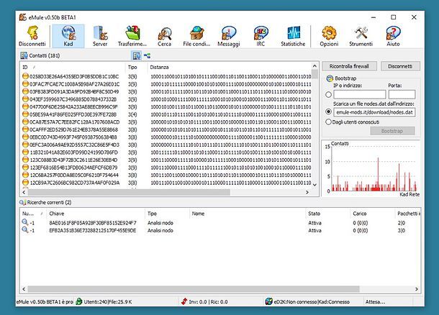Click contacts horizontal scrollbar right arrow
The height and width of the screenshot is (315, 439).
307,192
